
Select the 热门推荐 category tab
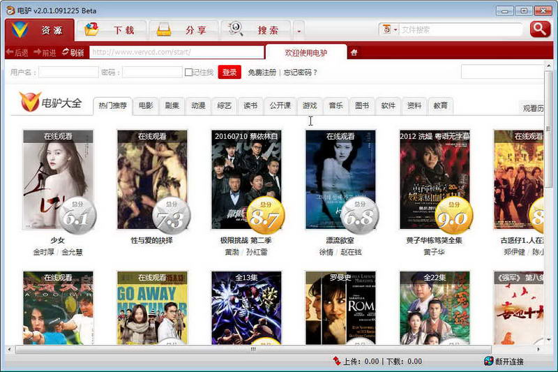[112, 105]
